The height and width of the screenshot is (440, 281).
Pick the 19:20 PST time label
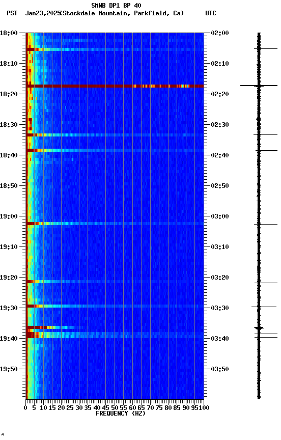tap(9, 278)
